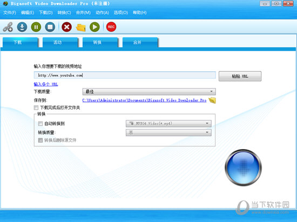Click the video URL input field
The width and height of the screenshot is (297, 222).
click(125, 75)
